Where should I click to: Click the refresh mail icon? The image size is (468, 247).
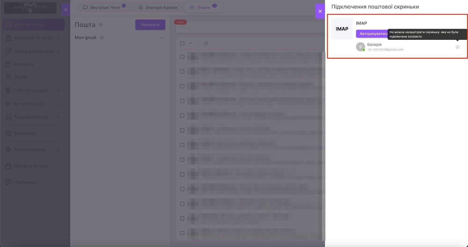(206, 43)
